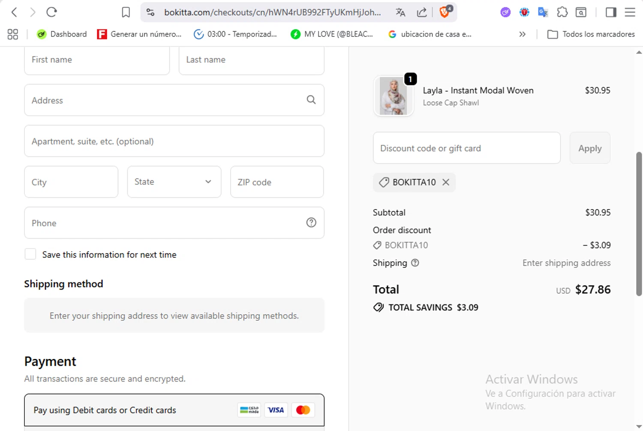Open the extensions puzzle icon
The image size is (643, 431).
(562, 12)
